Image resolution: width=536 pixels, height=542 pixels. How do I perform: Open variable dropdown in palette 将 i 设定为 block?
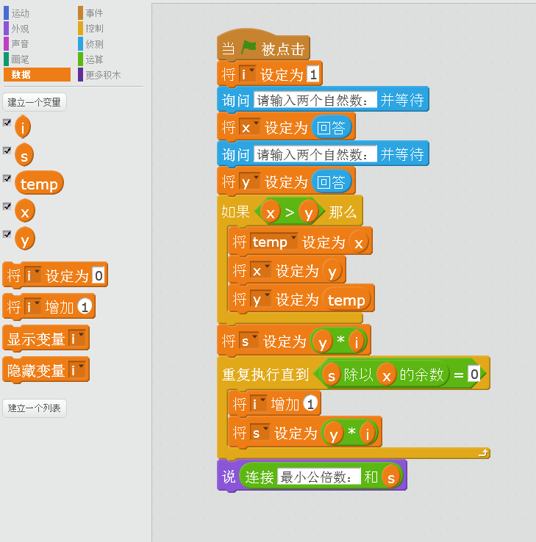point(33,275)
